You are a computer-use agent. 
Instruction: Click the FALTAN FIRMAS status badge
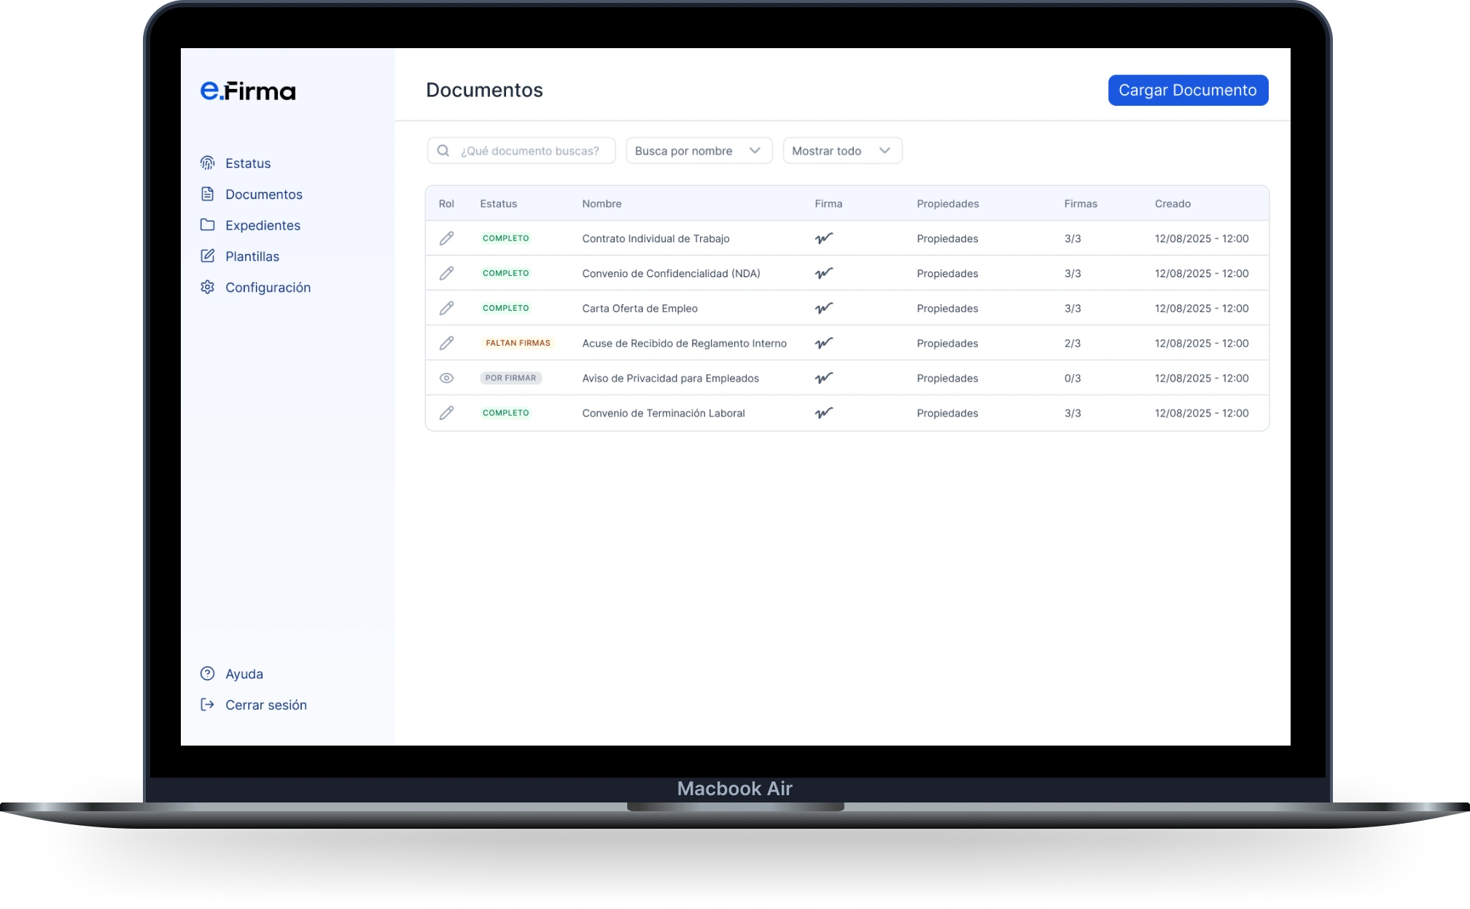[518, 343]
